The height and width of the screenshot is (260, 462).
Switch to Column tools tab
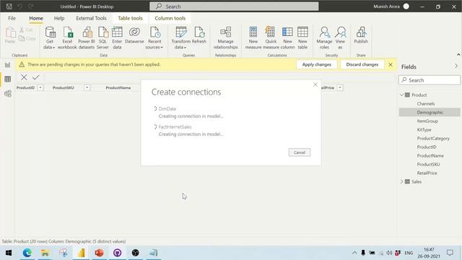(x=170, y=18)
